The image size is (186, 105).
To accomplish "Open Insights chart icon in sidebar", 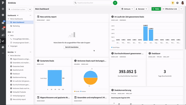I will pyautogui.click(x=3, y=41).
